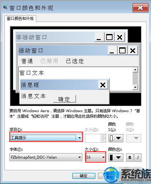Click the preview scrollbar down arrow
Screen dimensions: 151x184
click(135, 87)
